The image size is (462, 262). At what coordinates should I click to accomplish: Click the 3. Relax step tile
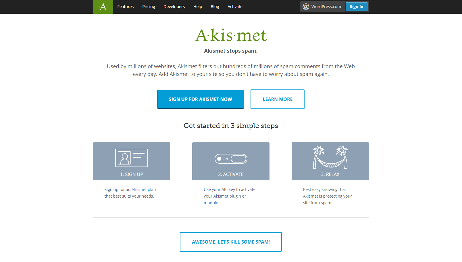(x=330, y=161)
